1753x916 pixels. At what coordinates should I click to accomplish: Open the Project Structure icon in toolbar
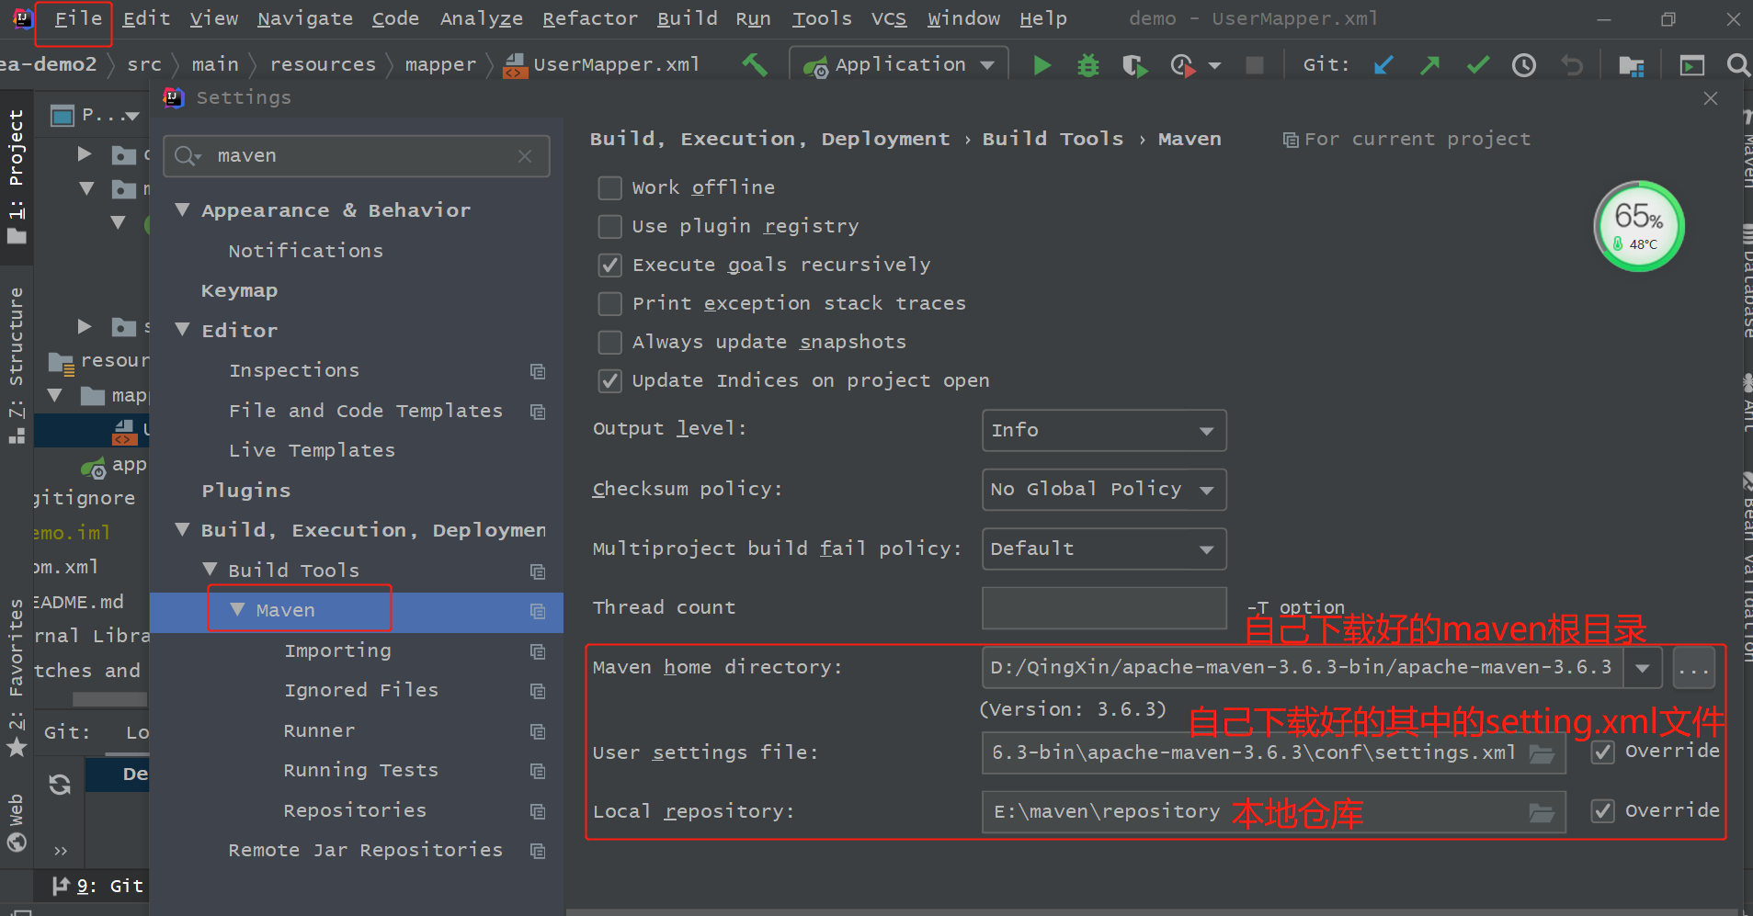(1632, 65)
